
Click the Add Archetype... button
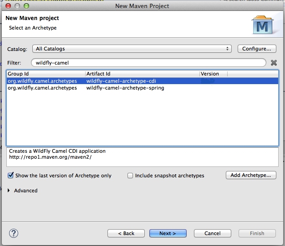coord(251,175)
